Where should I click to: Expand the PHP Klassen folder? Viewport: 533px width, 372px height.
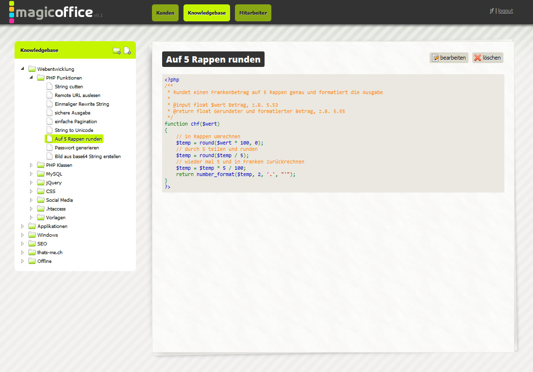point(32,165)
